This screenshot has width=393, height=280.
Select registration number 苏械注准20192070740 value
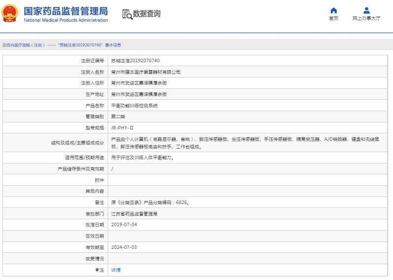pyautogui.click(x=135, y=61)
